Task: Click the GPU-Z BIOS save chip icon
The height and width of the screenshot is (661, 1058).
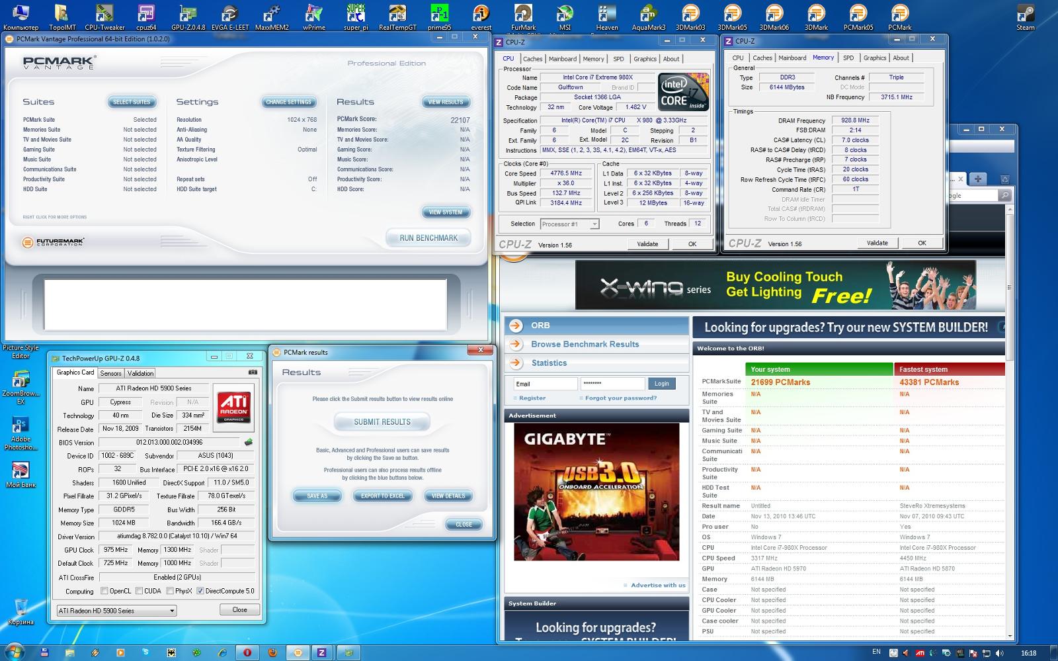Action: pos(248,442)
